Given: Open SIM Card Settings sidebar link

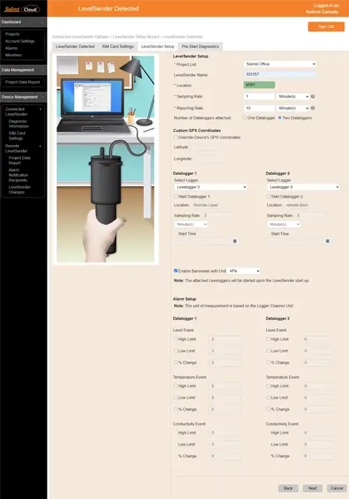Looking at the screenshot, I should tap(17, 136).
